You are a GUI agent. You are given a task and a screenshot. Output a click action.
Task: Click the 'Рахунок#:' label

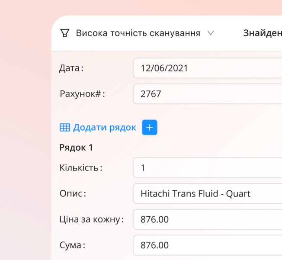(x=82, y=94)
